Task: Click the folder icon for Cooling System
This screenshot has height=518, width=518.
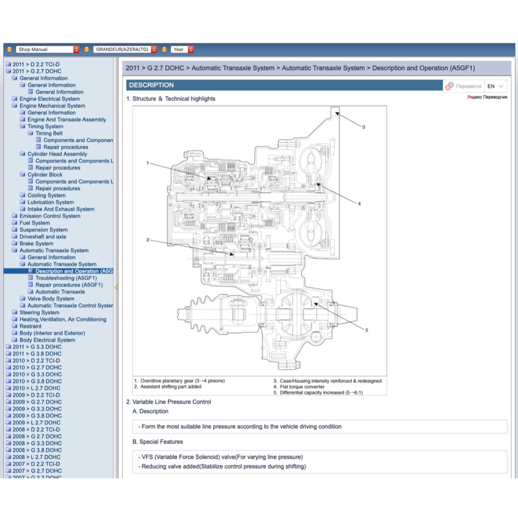Action: (x=23, y=195)
